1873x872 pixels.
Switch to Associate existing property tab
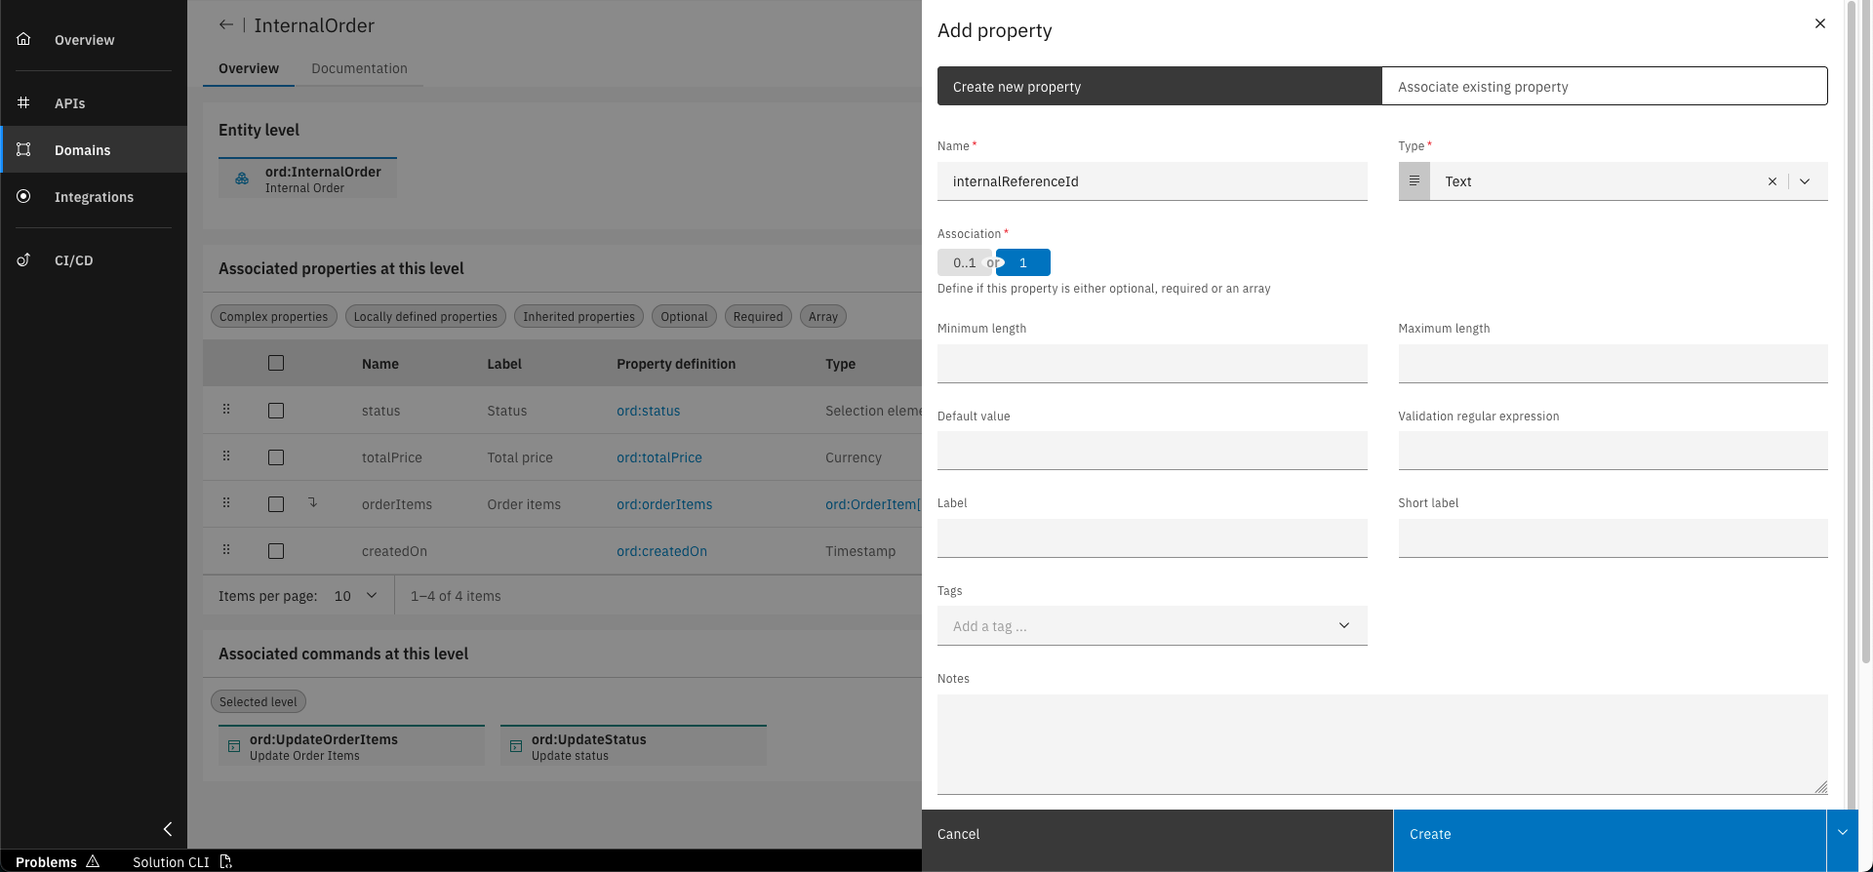(1604, 87)
